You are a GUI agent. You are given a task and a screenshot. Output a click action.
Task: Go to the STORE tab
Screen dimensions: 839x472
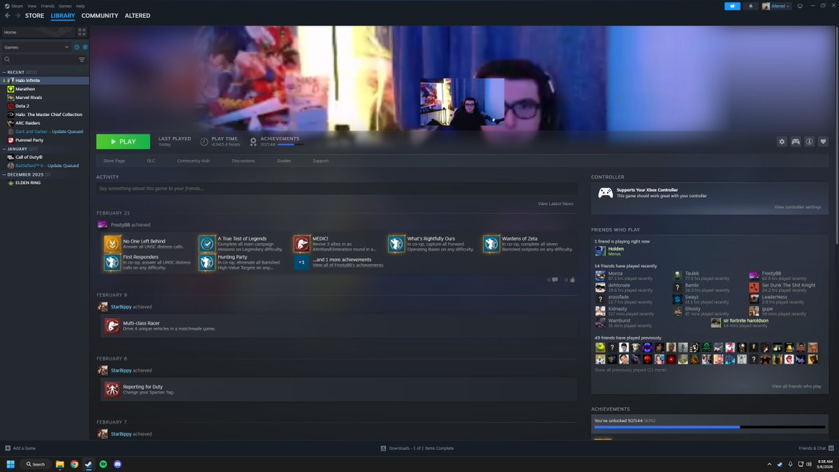[34, 15]
